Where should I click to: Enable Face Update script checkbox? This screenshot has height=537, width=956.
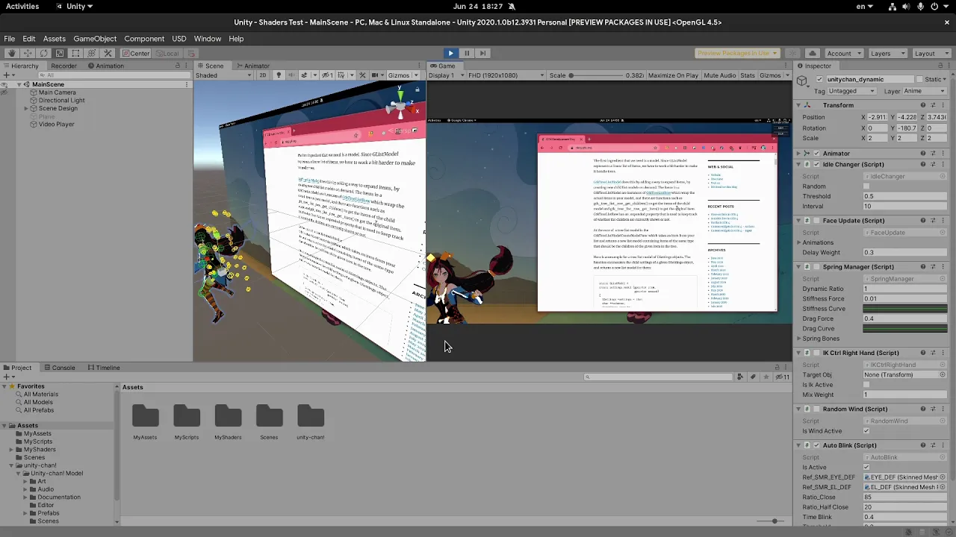[x=816, y=221]
